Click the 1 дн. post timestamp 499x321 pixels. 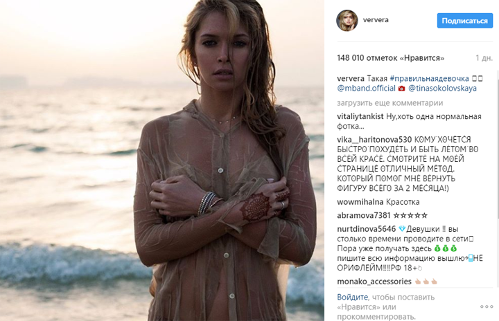484,58
